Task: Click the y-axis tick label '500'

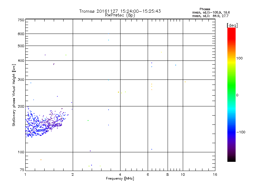Action: pos(21,46)
